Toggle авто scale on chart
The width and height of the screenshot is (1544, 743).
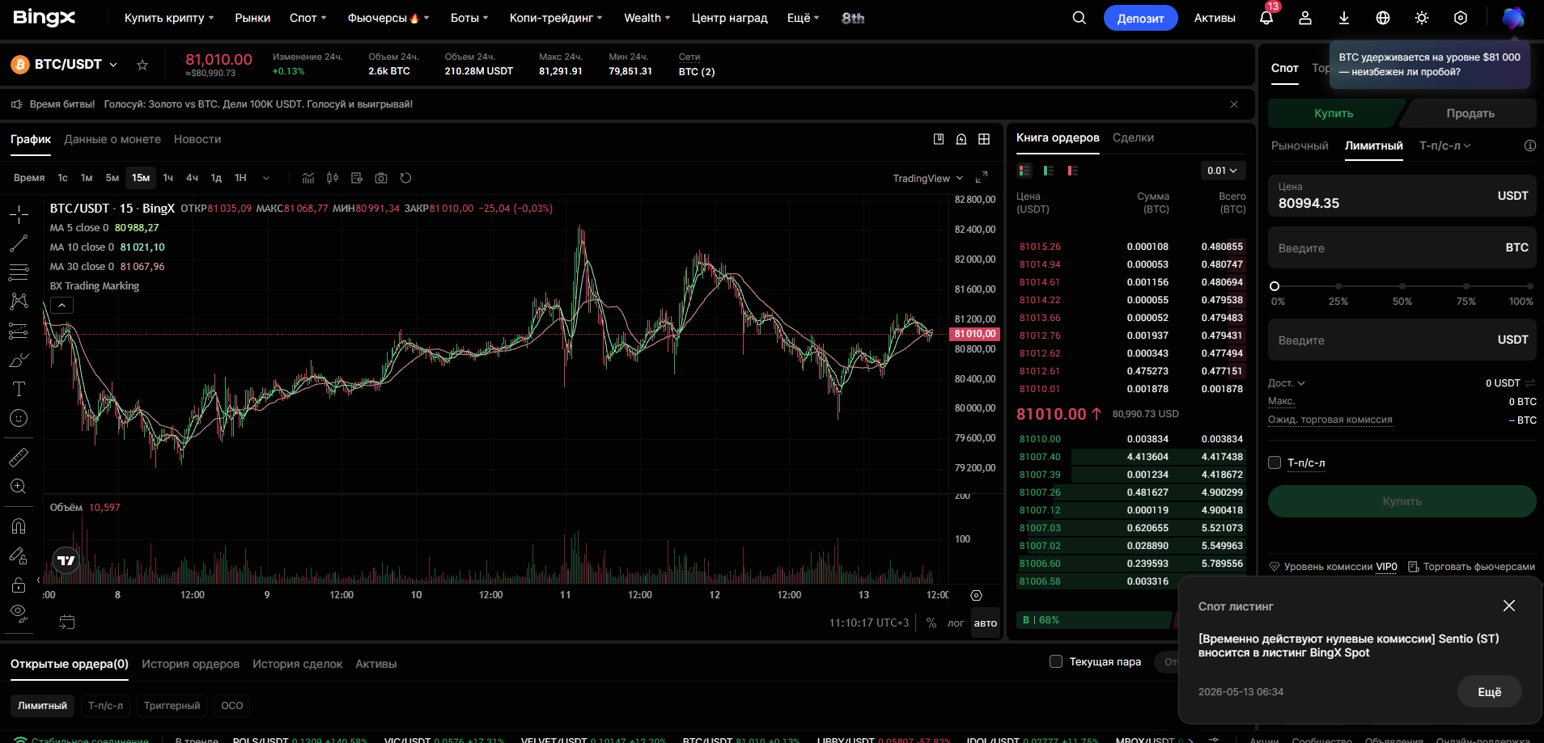[x=986, y=623]
